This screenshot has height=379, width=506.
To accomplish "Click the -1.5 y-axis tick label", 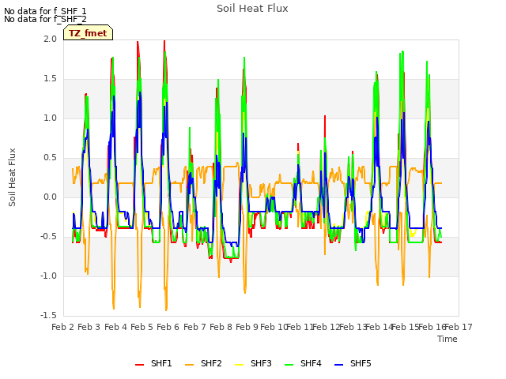I will pyautogui.click(x=48, y=316).
